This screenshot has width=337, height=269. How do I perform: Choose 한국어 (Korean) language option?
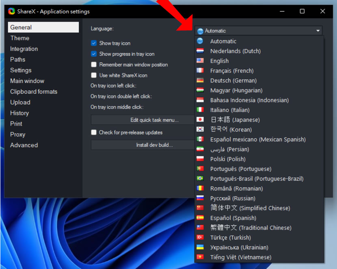coord(259,130)
